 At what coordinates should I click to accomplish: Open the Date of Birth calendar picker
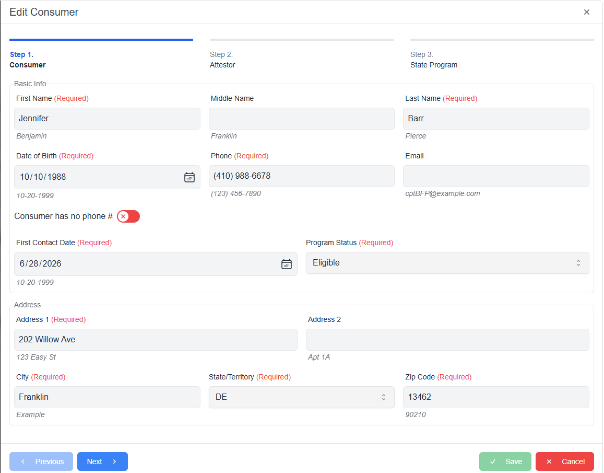(x=189, y=177)
